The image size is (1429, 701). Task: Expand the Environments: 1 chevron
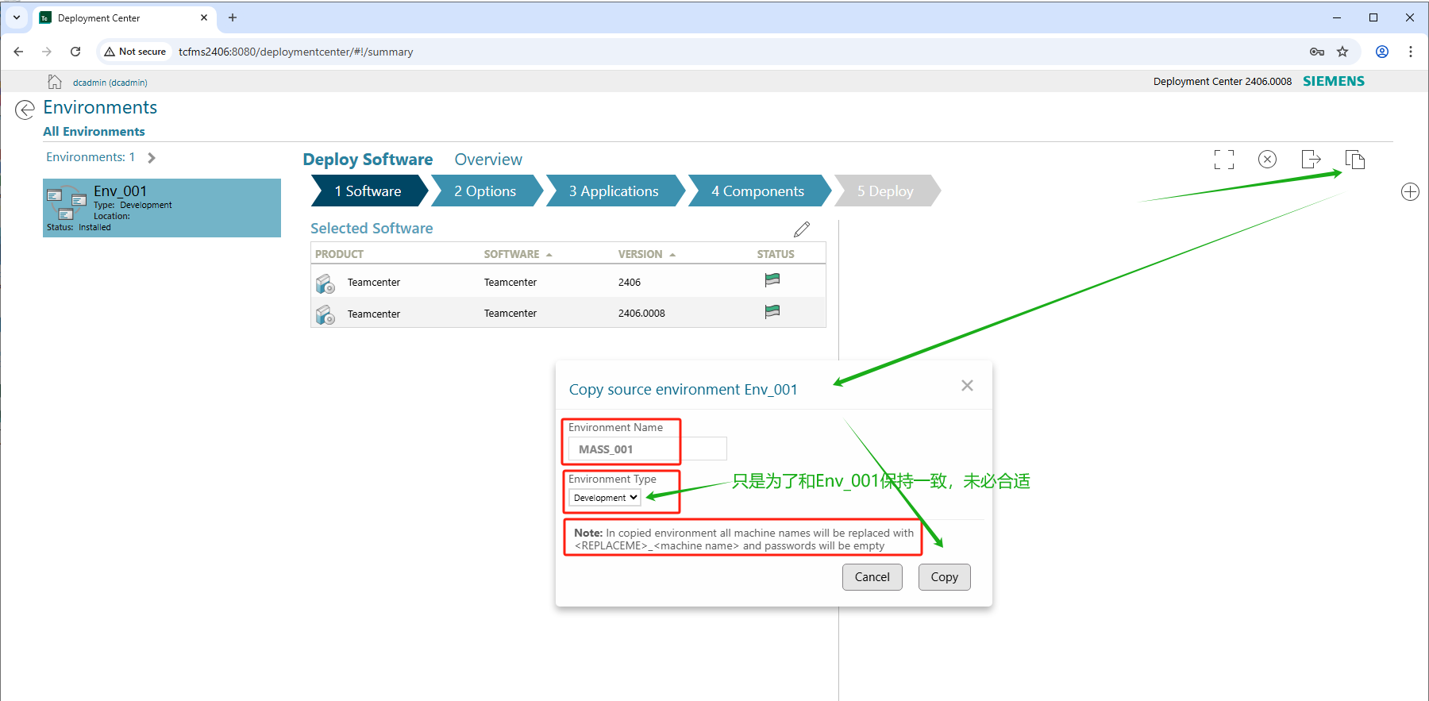pos(152,158)
